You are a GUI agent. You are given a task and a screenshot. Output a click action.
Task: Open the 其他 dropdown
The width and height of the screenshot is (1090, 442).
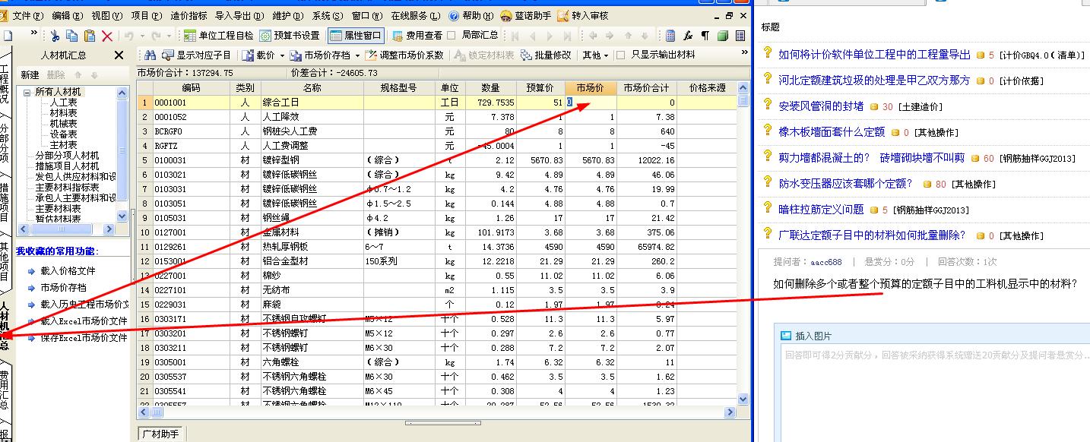(595, 55)
